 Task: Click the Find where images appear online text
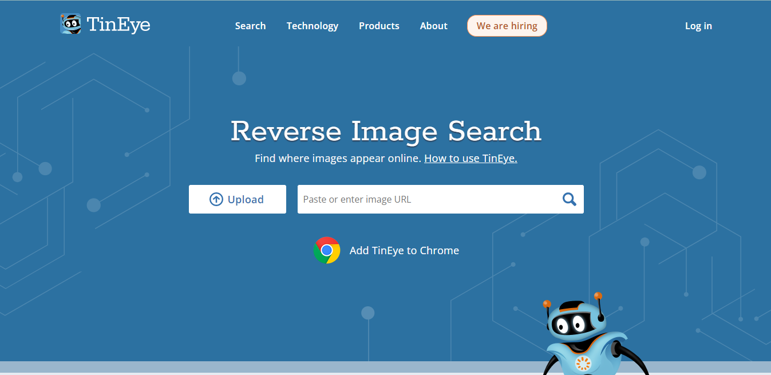click(x=338, y=159)
